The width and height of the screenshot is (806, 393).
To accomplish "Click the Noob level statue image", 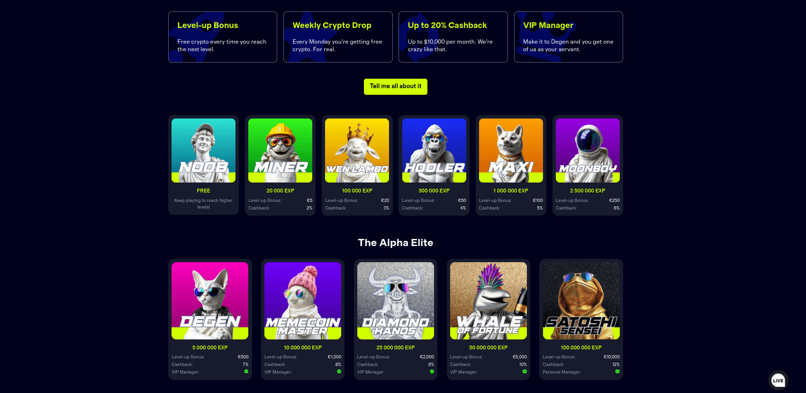I will pos(203,150).
